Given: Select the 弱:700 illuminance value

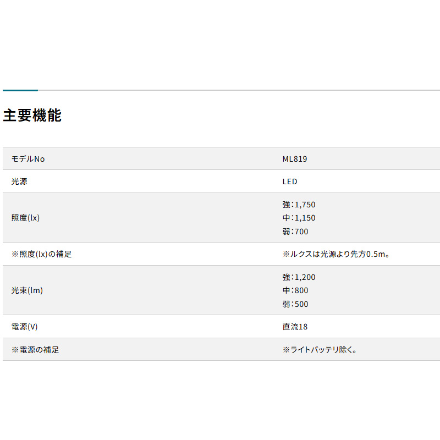Looking at the screenshot, I should click(x=295, y=232).
